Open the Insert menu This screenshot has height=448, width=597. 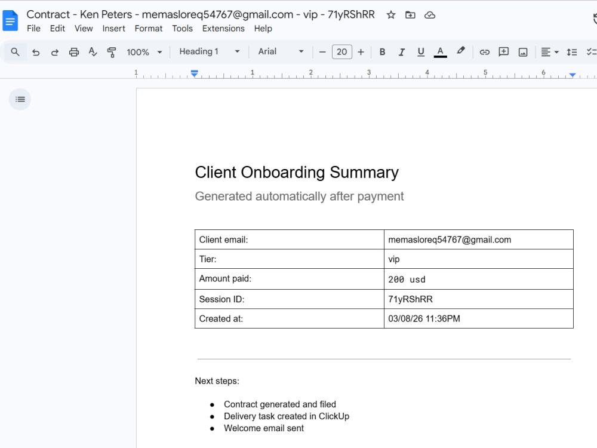coord(113,29)
